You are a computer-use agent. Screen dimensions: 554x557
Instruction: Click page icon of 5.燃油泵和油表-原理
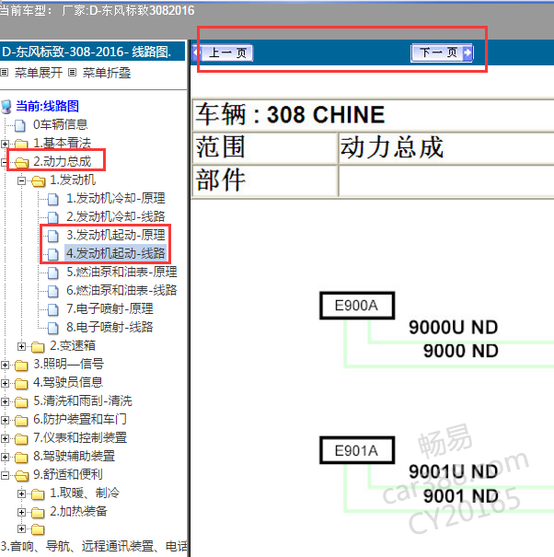click(52, 273)
